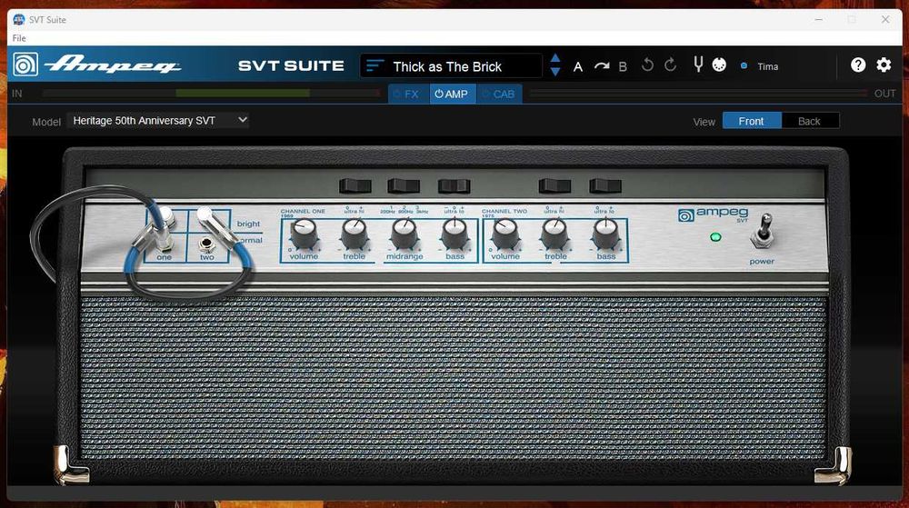Image resolution: width=909 pixels, height=508 pixels.
Task: Open the File menu
Action: pos(19,38)
